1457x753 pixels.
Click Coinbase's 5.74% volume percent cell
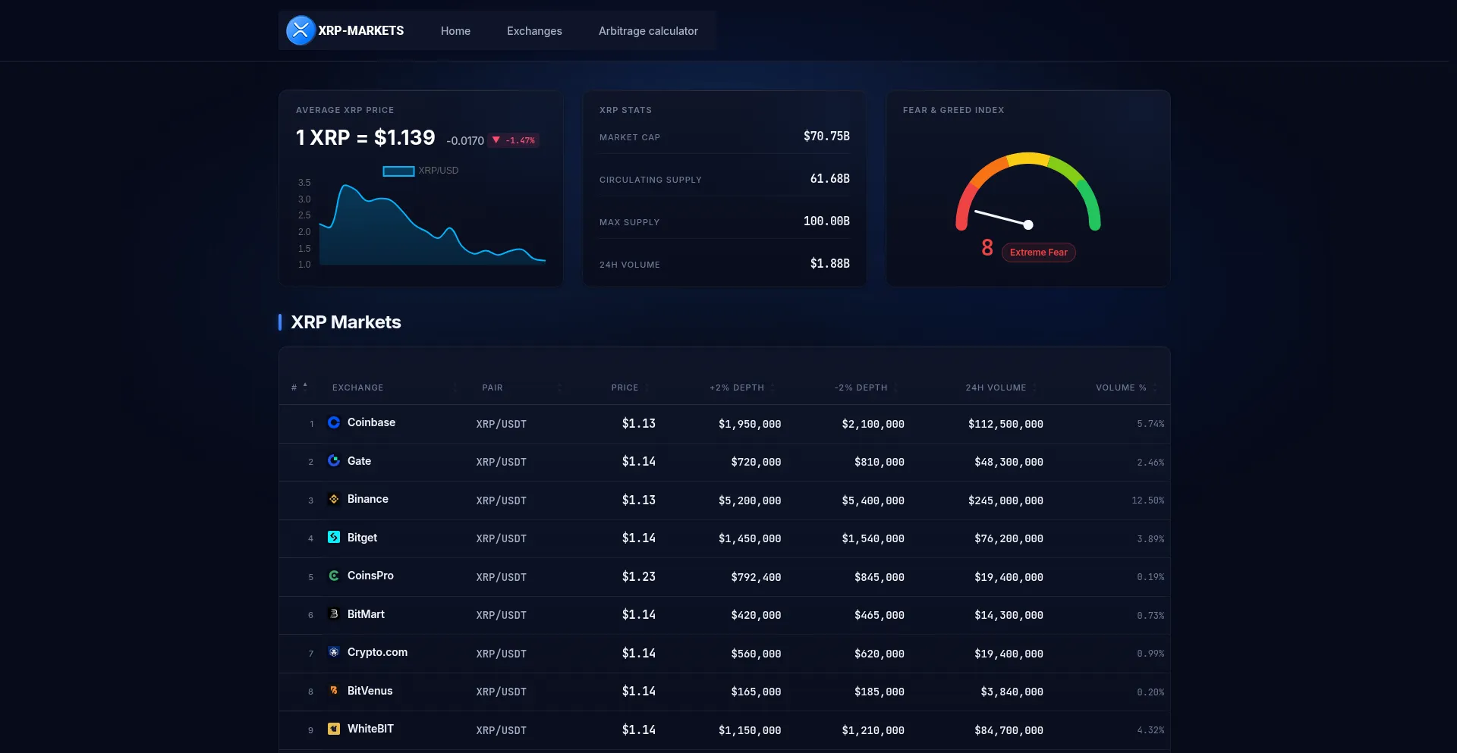(1150, 424)
